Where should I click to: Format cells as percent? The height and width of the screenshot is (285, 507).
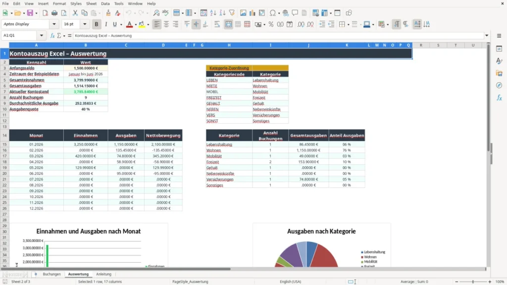point(271,24)
